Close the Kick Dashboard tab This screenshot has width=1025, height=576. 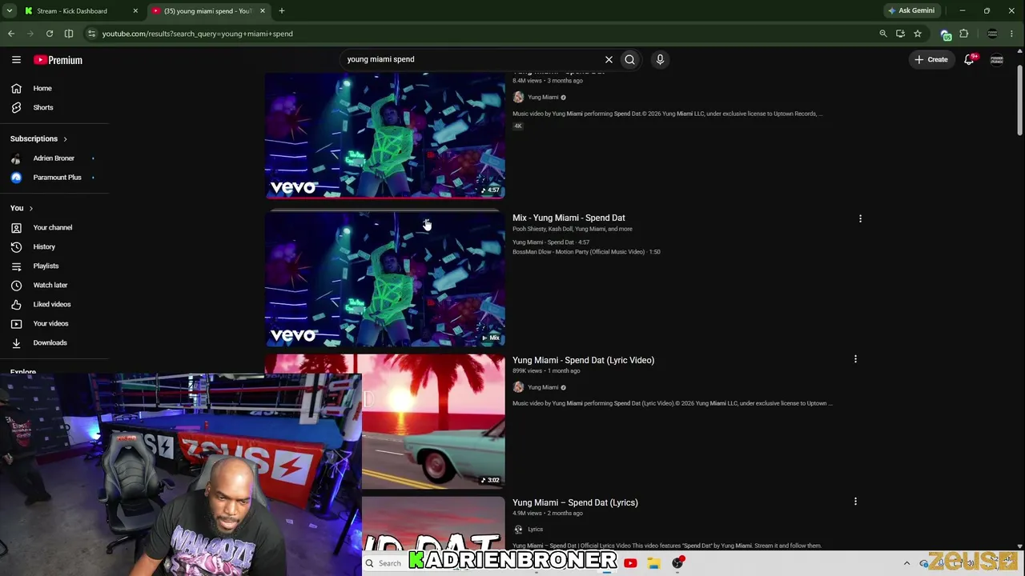135,11
